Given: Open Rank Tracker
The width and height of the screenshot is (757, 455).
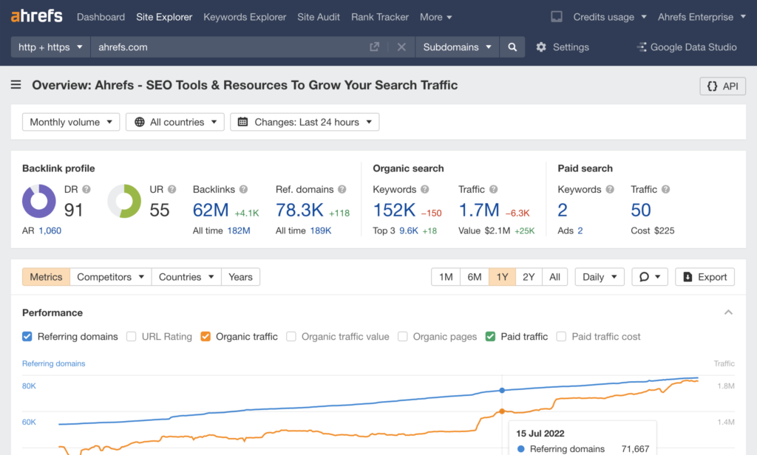Looking at the screenshot, I should click(380, 17).
